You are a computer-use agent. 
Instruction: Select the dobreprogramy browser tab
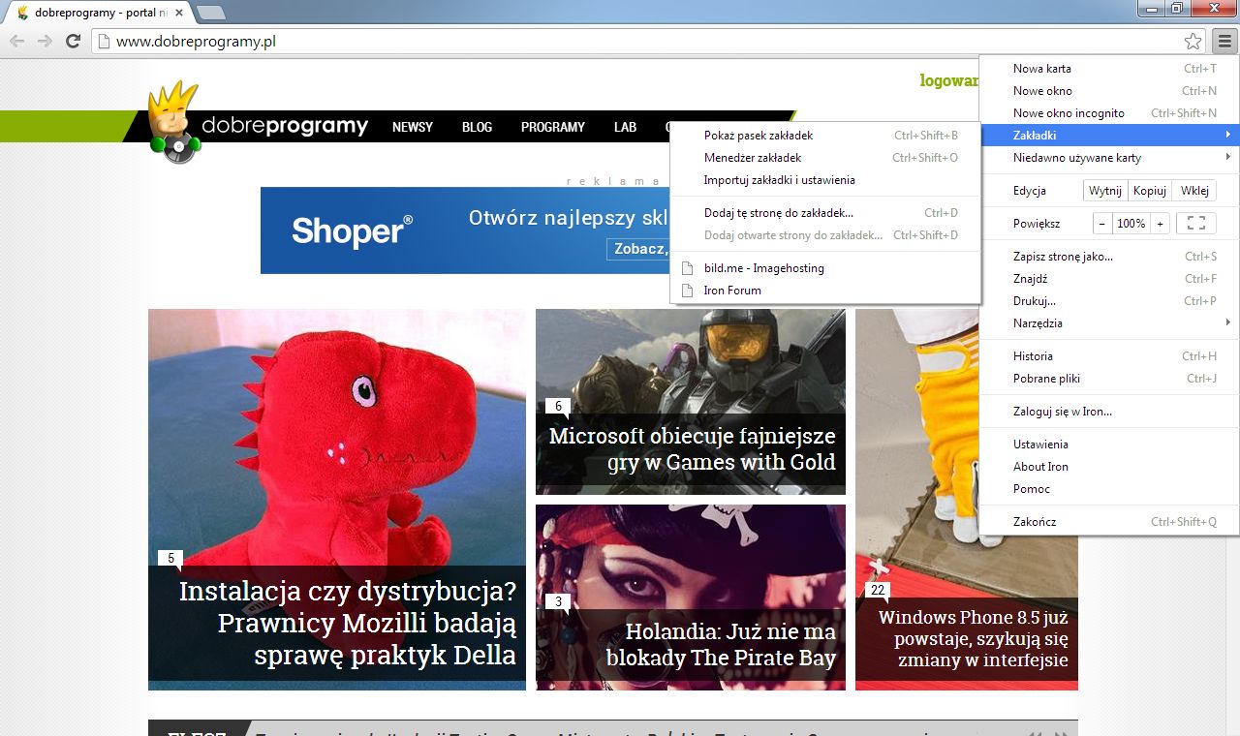pyautogui.click(x=100, y=14)
